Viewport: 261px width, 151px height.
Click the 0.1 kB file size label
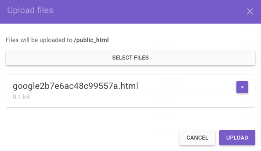(x=21, y=97)
